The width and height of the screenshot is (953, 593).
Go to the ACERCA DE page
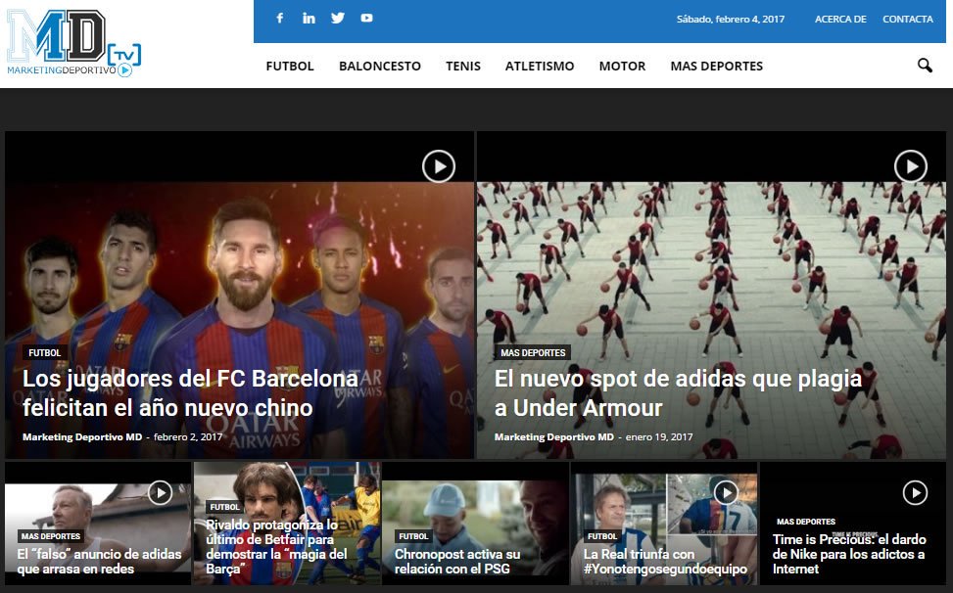[840, 19]
